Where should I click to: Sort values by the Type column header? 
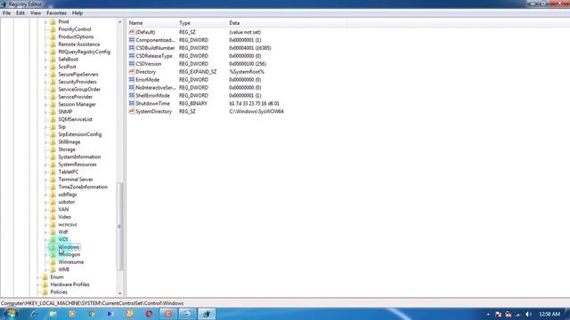point(202,23)
